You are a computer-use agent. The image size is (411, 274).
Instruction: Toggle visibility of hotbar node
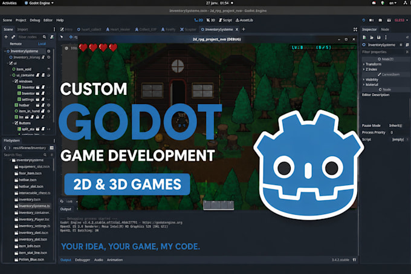point(49,105)
